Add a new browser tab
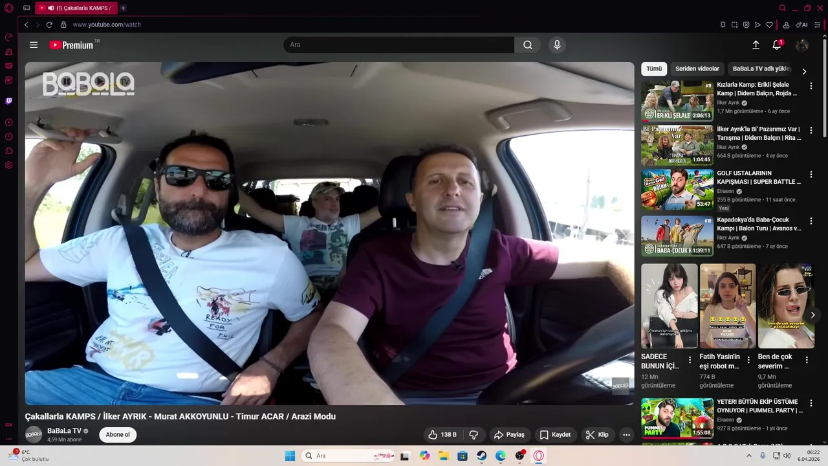 123,8
